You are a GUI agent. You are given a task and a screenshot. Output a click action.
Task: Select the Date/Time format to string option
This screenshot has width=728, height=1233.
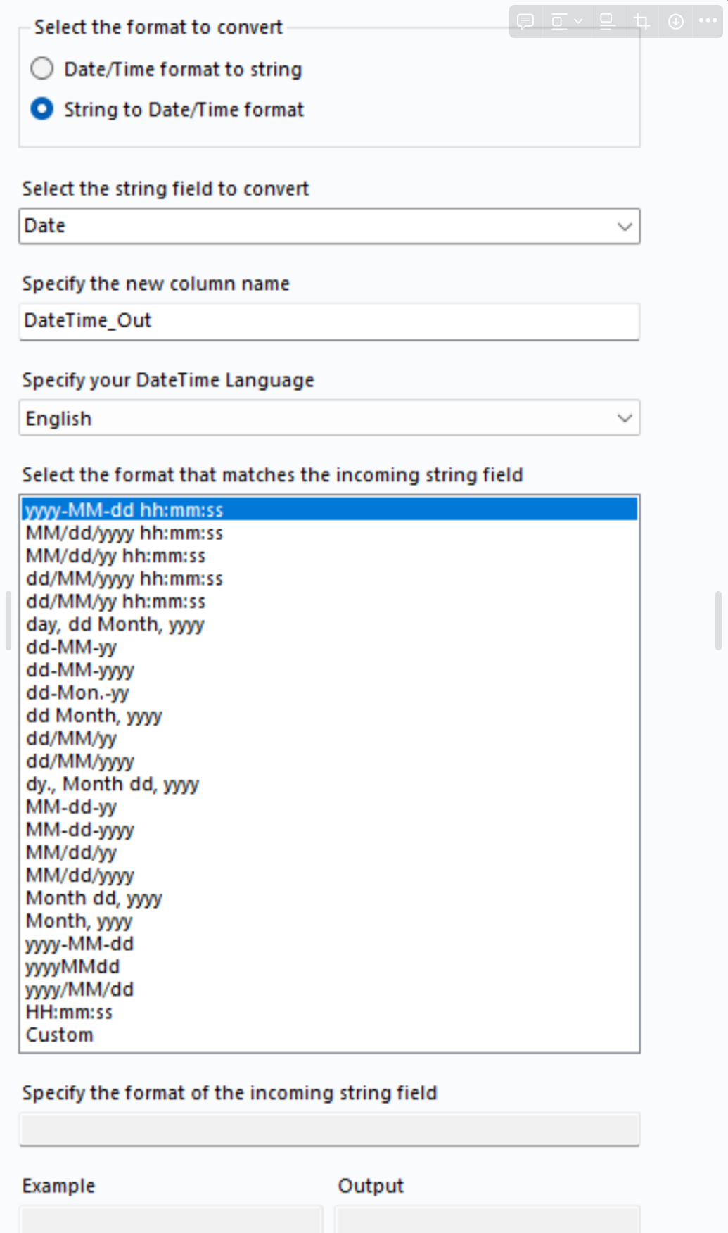tap(42, 69)
